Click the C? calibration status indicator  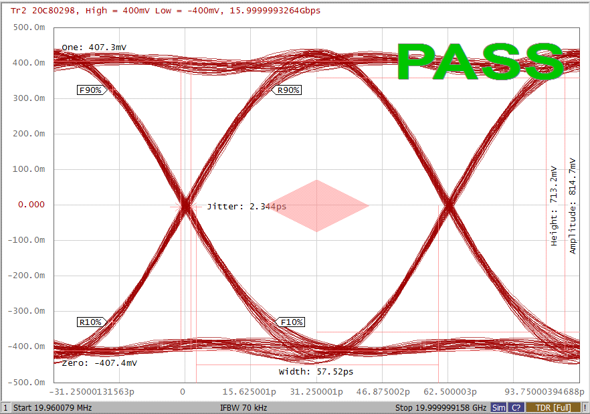tap(516, 407)
